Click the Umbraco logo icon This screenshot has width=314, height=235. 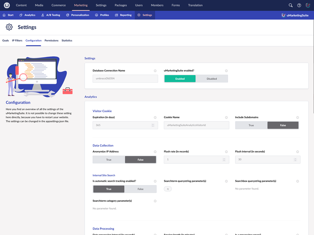click(7, 5)
